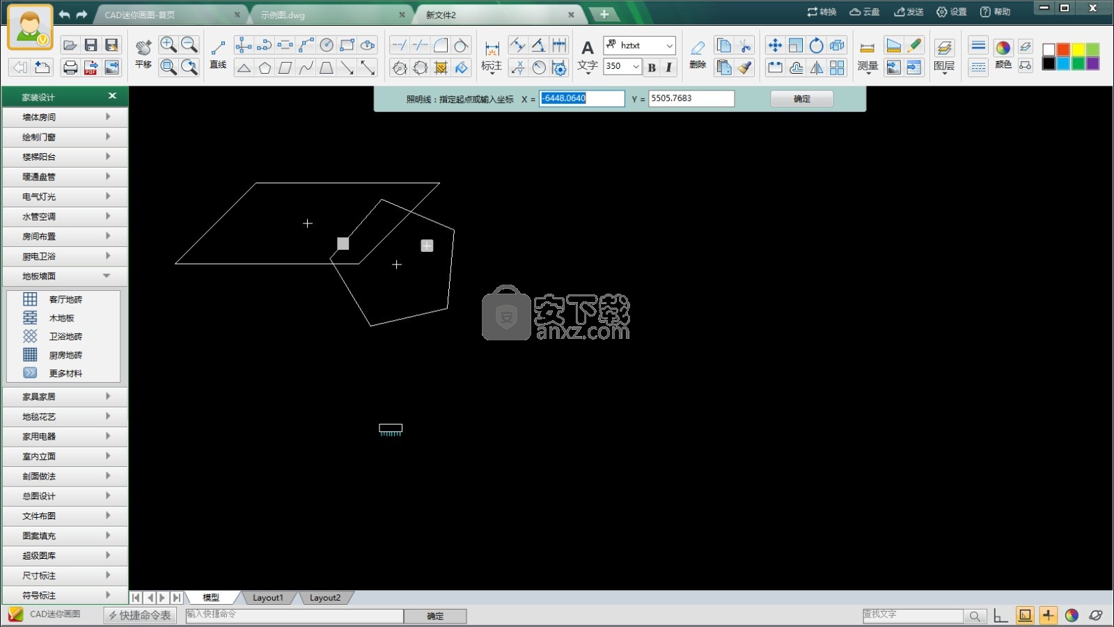The height and width of the screenshot is (627, 1114).
Task: Open the 转换 convert menu
Action: 822,12
